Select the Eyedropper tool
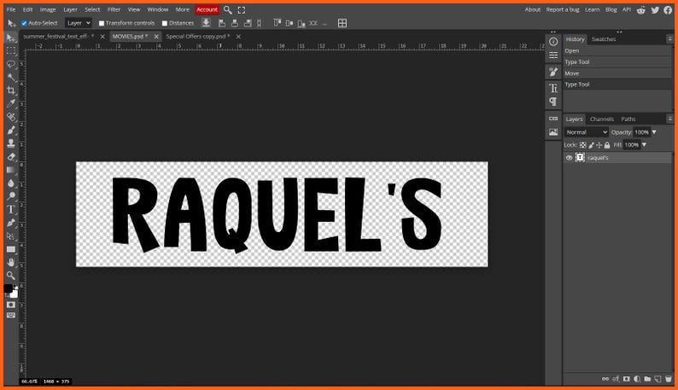Image resolution: width=678 pixels, height=390 pixels. [x=11, y=104]
